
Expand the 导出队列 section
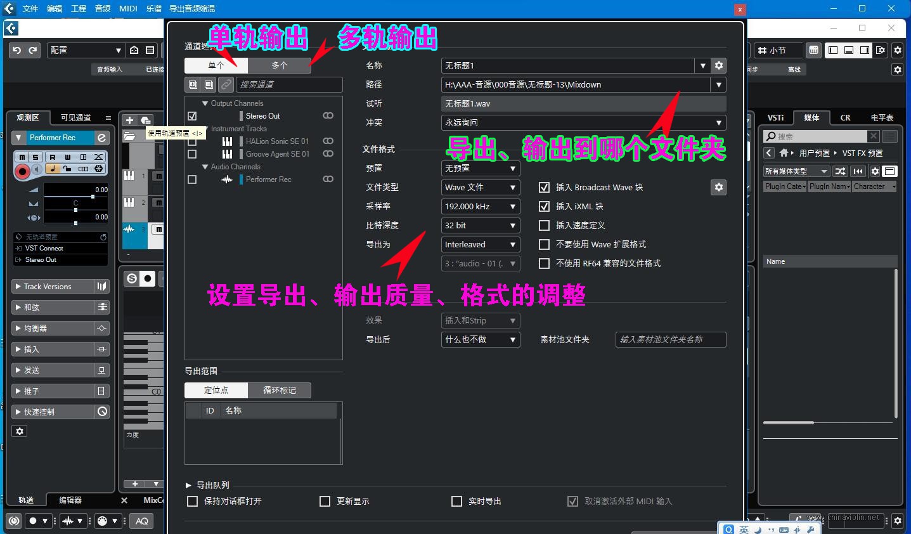(188, 485)
